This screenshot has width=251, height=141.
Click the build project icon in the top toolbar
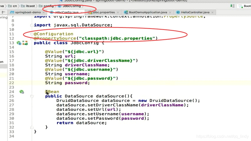coord(232,6)
